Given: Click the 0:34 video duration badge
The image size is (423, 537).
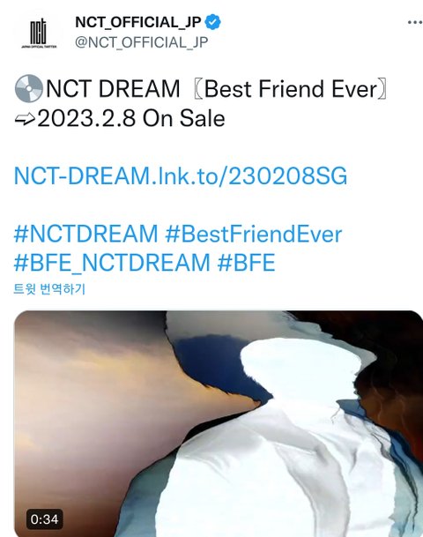Looking at the screenshot, I should pyautogui.click(x=44, y=519).
